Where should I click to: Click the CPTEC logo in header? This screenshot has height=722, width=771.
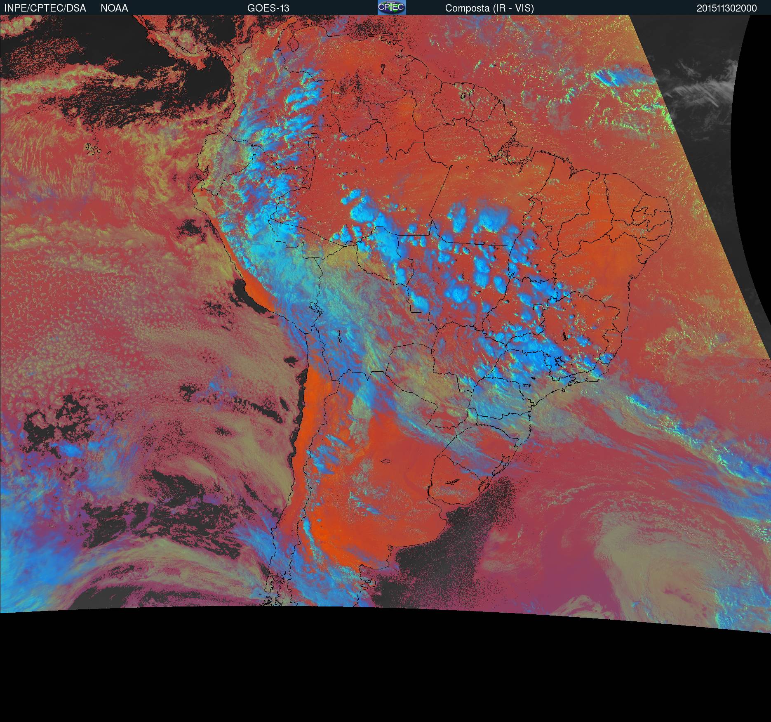click(x=391, y=7)
